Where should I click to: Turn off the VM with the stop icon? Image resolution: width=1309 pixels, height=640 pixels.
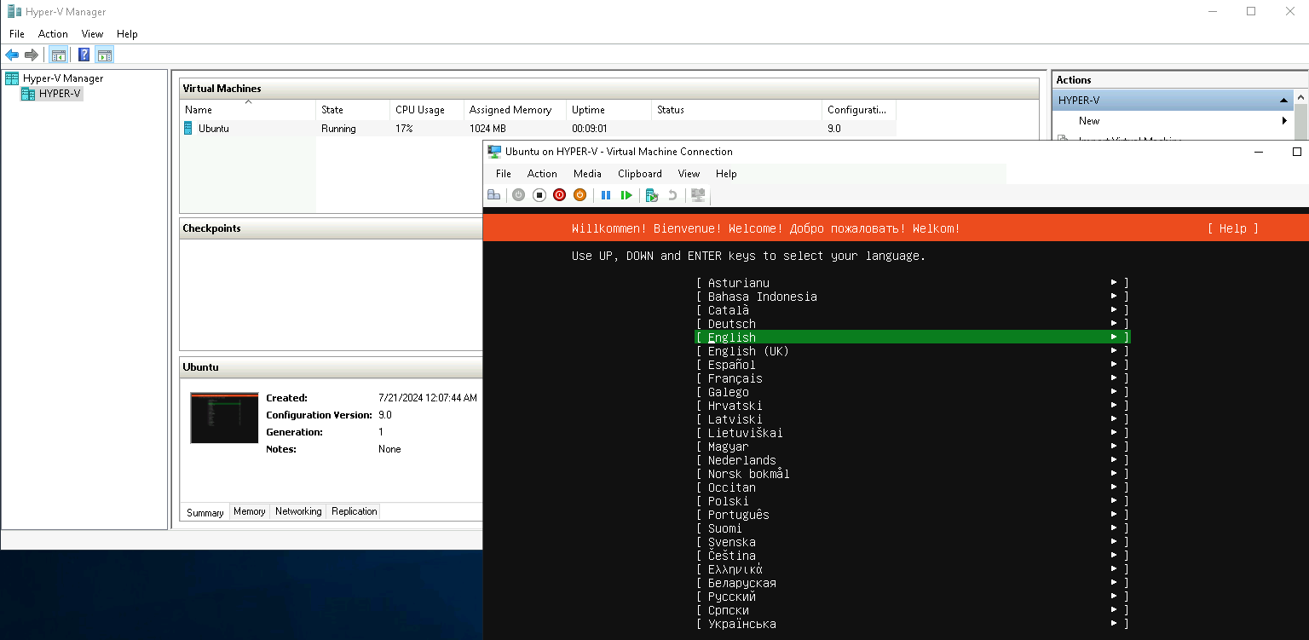tap(539, 195)
